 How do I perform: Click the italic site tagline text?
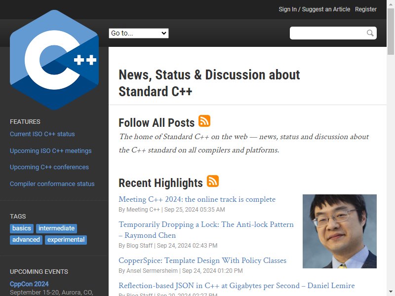[x=244, y=143]
